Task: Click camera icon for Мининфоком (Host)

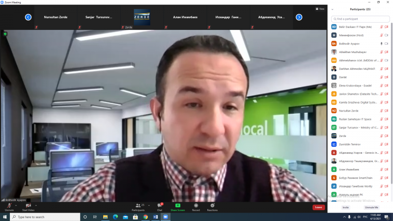Action: point(387,35)
